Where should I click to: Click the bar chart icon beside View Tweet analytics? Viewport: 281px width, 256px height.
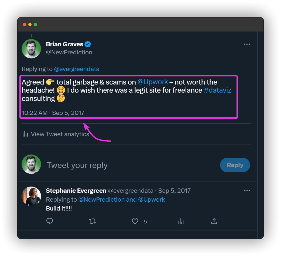tap(25, 134)
